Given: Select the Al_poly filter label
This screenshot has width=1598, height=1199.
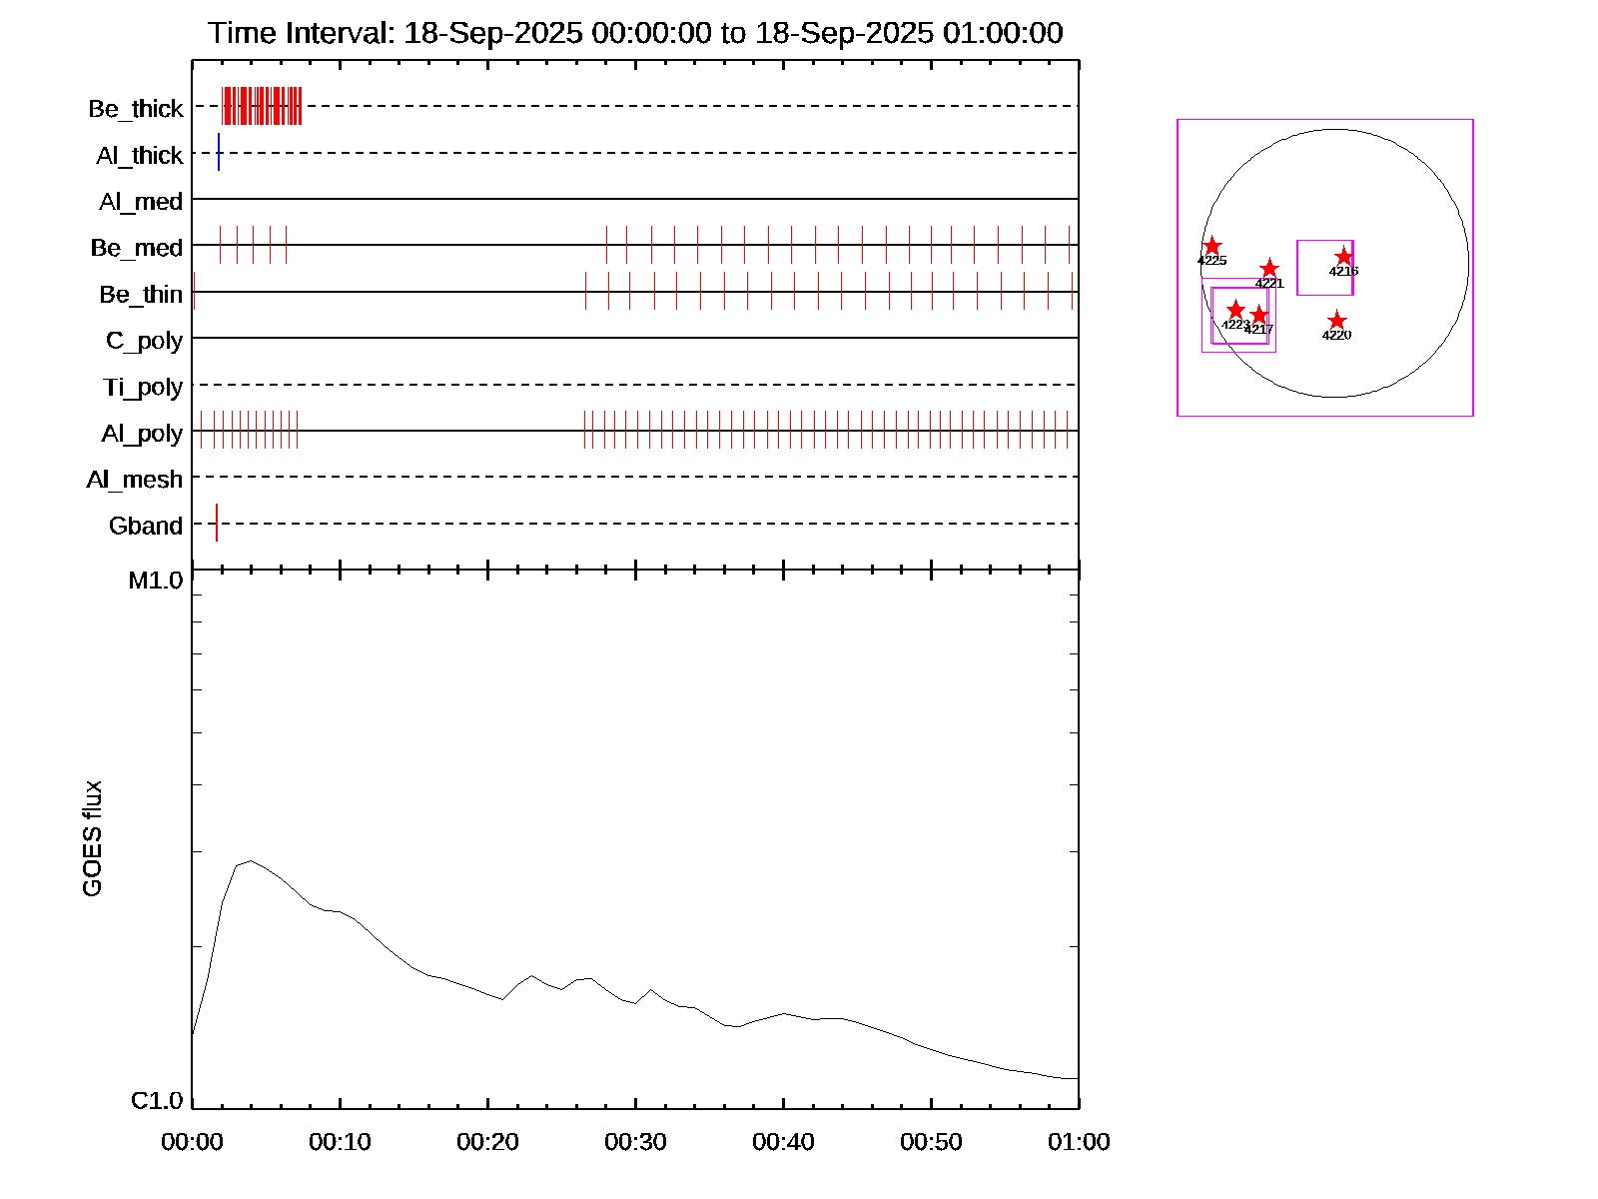Looking at the screenshot, I should pos(142,434).
